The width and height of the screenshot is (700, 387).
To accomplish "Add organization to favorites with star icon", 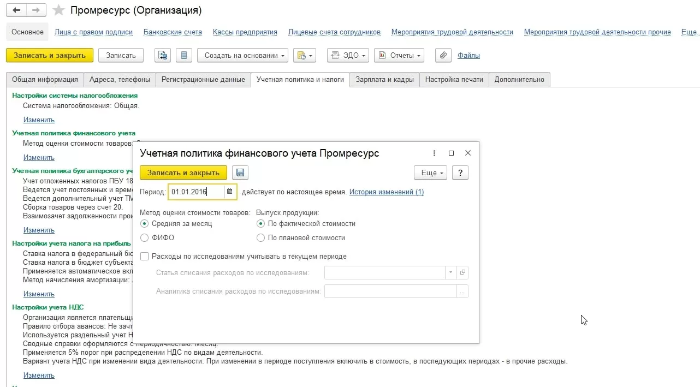I will click(58, 11).
